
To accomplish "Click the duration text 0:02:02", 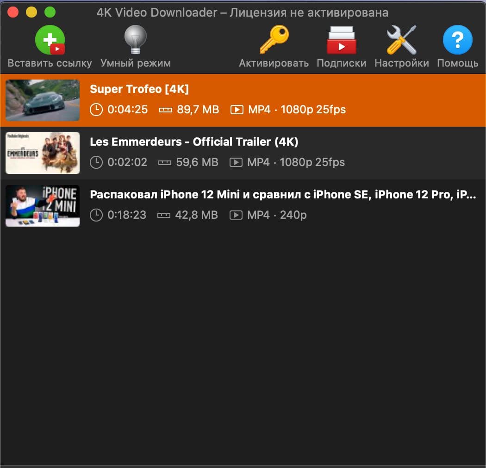I will coord(127,162).
